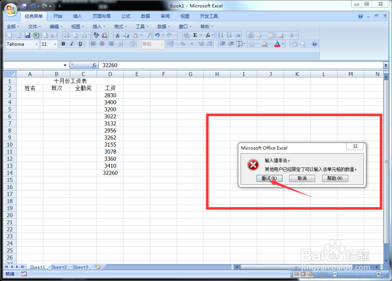Switch to the 公式 ribbon tab

pyautogui.click(x=126, y=16)
